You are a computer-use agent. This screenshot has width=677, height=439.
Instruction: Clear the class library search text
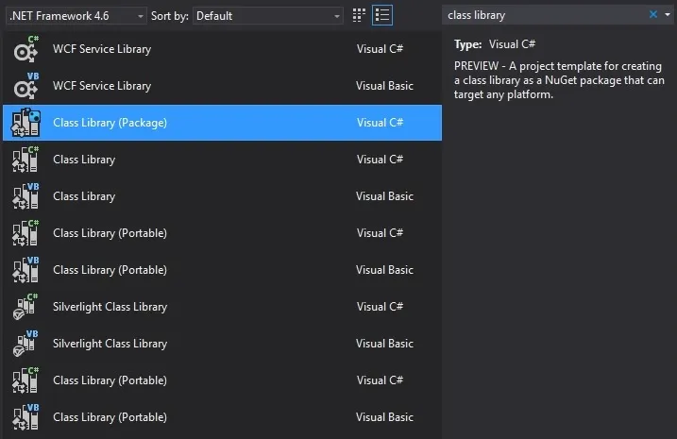(x=653, y=15)
